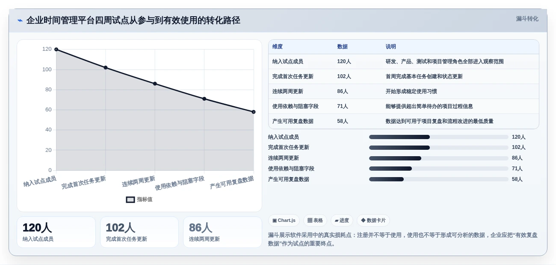
Task: Select the Chart.js tag chip
Action: (x=284, y=221)
